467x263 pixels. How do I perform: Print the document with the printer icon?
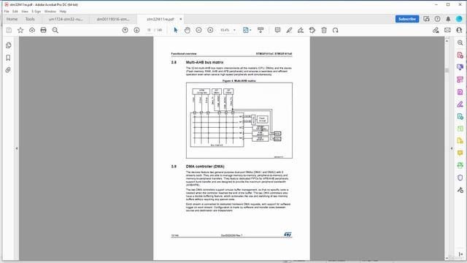pos(44,30)
